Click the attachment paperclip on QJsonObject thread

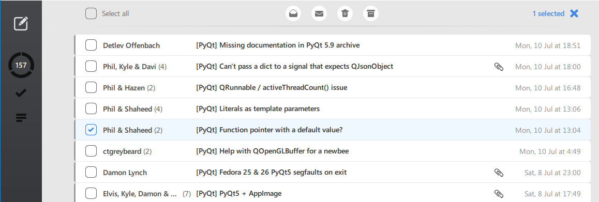pyautogui.click(x=499, y=67)
